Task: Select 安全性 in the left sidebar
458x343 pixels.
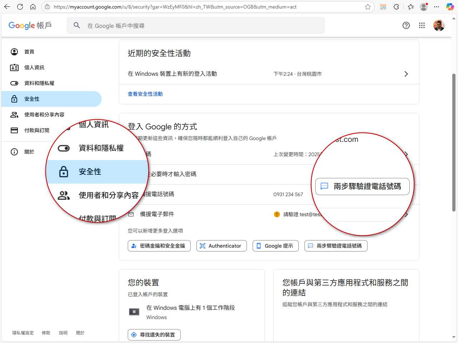Action: coord(52,99)
